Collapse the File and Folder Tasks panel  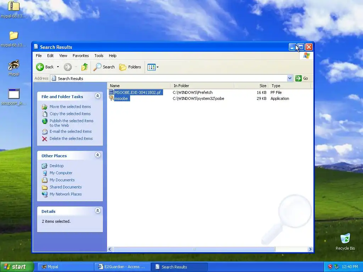[x=98, y=96]
